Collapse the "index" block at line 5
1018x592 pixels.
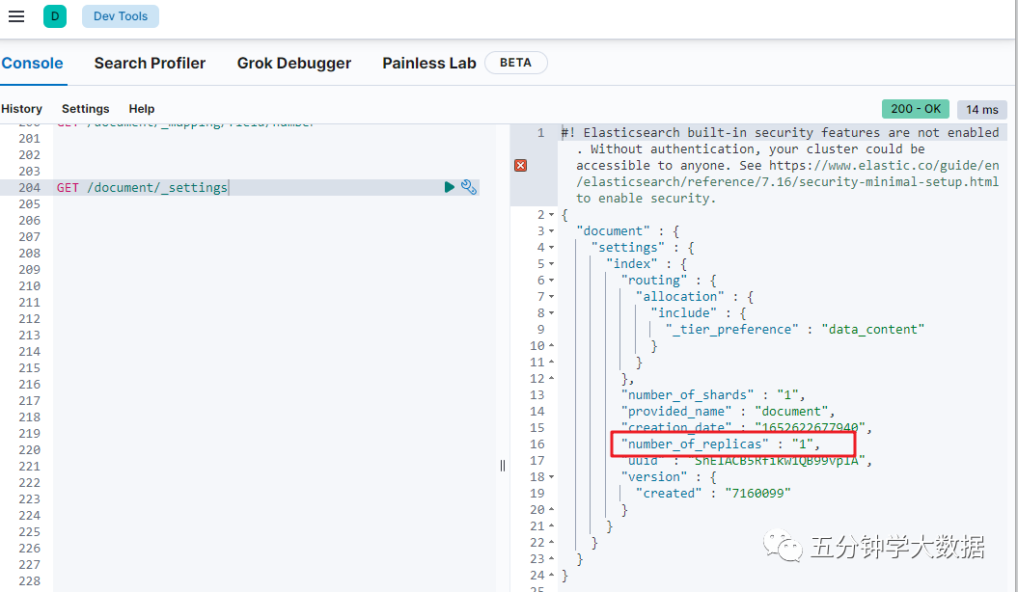click(x=551, y=264)
